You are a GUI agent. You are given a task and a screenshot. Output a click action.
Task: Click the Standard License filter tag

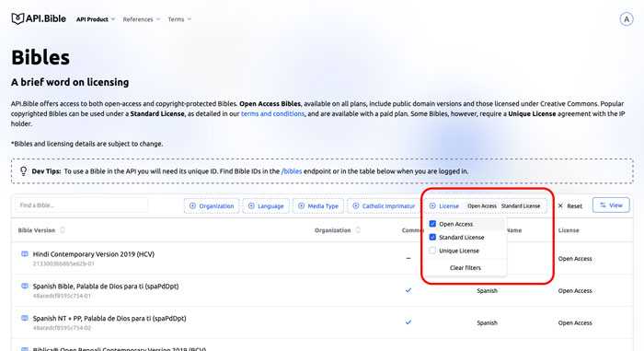click(x=521, y=205)
